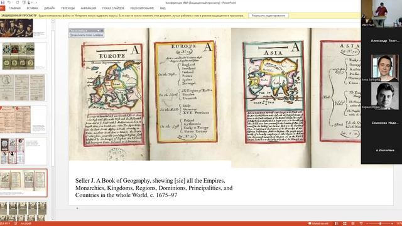Click the language indicator РУССКИЙ in status bar

click(26, 223)
